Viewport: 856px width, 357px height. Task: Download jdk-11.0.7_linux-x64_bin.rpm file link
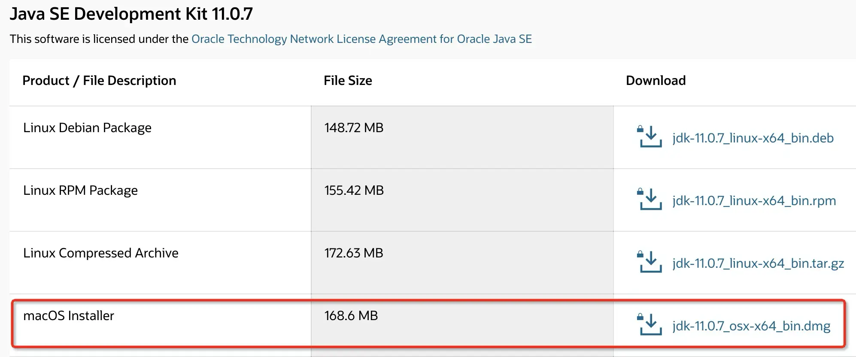coord(754,201)
